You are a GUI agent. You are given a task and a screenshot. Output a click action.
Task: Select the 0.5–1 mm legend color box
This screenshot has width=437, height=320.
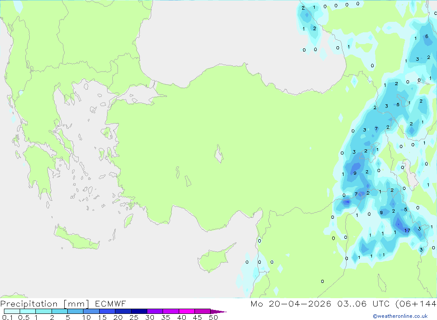[28, 311]
